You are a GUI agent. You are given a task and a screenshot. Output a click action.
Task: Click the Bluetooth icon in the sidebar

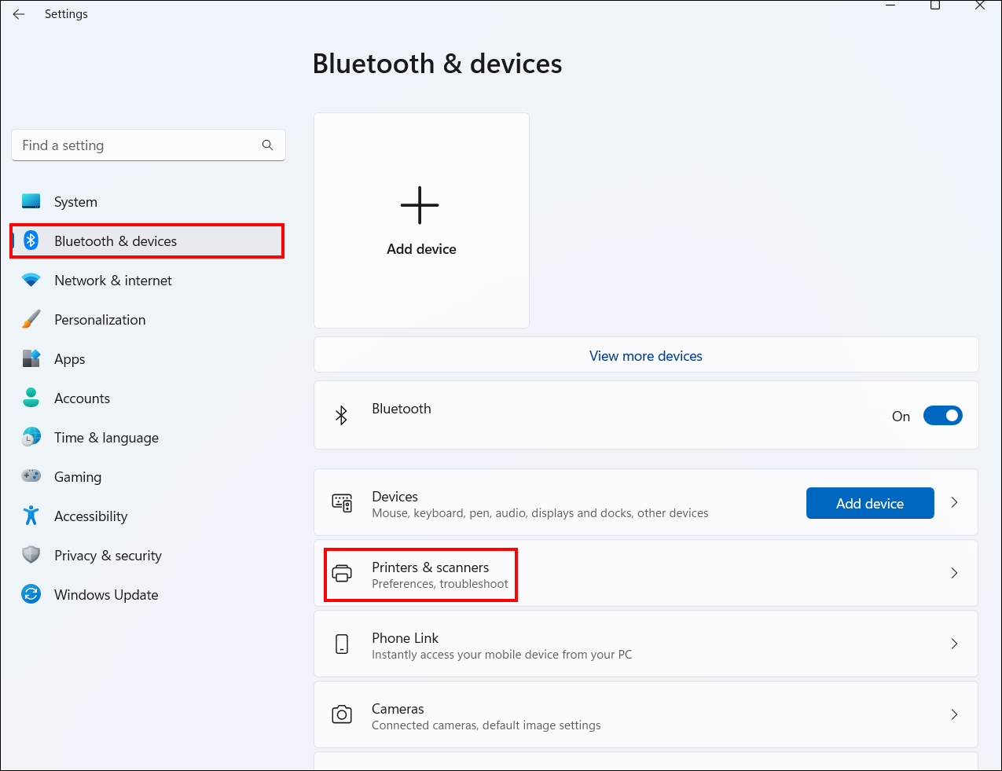coord(31,240)
